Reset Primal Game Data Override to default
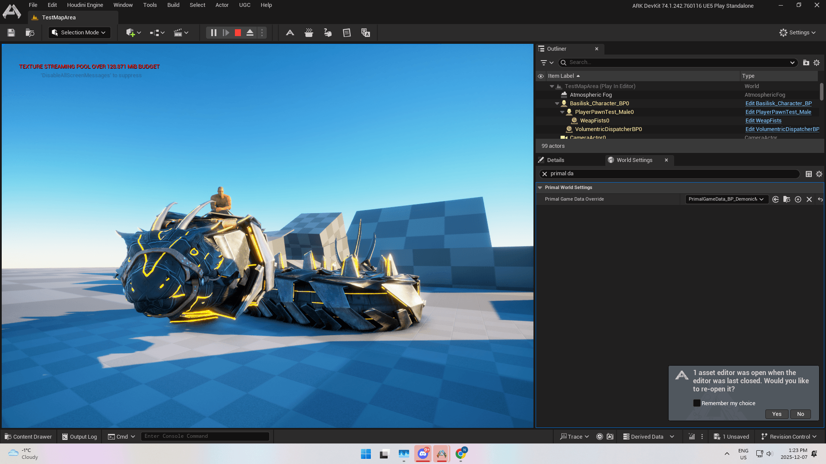The image size is (826, 464). pos(820,199)
